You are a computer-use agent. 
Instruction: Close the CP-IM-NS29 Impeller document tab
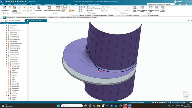point(46,21)
